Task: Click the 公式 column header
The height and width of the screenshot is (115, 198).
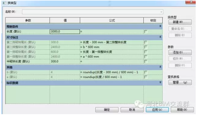Action: tap(112, 20)
